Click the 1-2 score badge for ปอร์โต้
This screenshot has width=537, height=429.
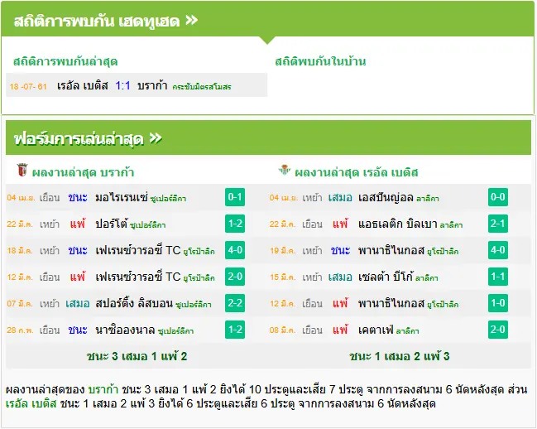pyautogui.click(x=235, y=224)
